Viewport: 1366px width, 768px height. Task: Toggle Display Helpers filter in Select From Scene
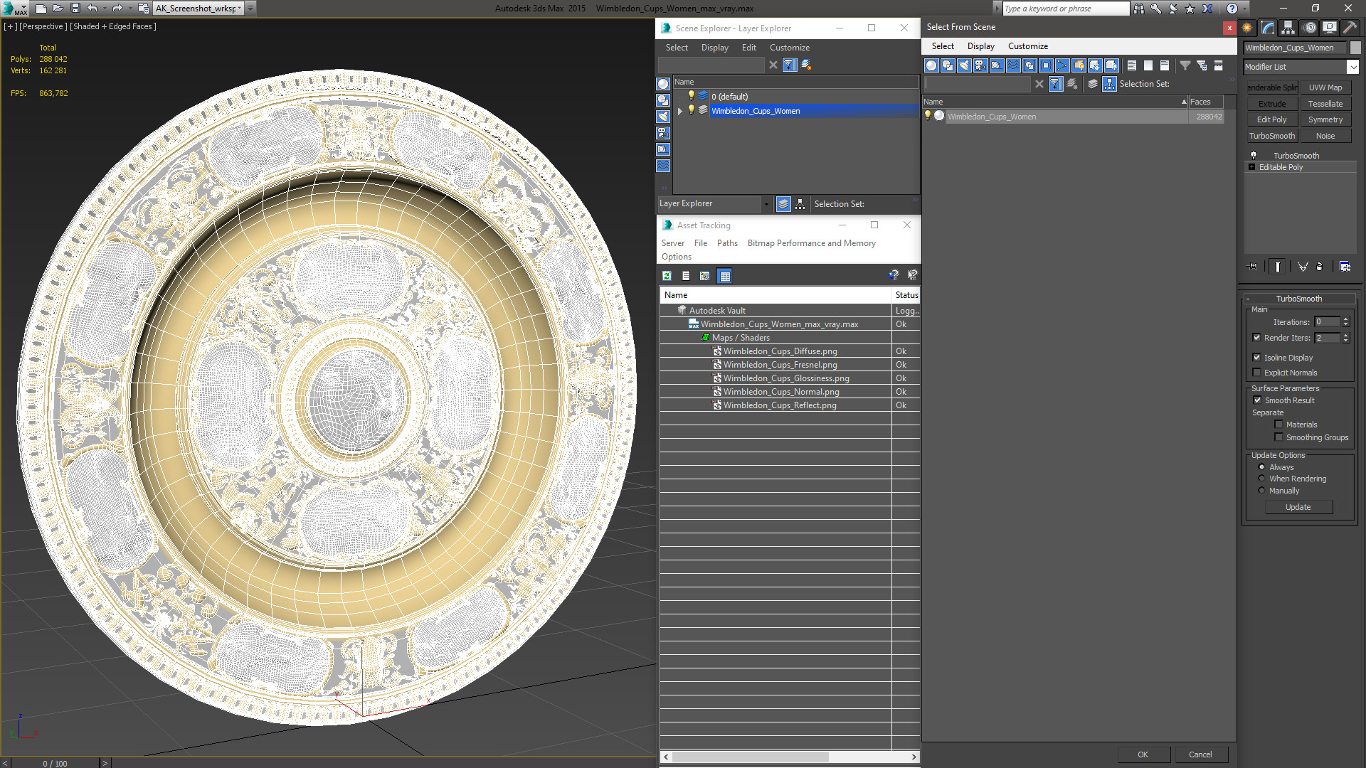click(x=997, y=65)
